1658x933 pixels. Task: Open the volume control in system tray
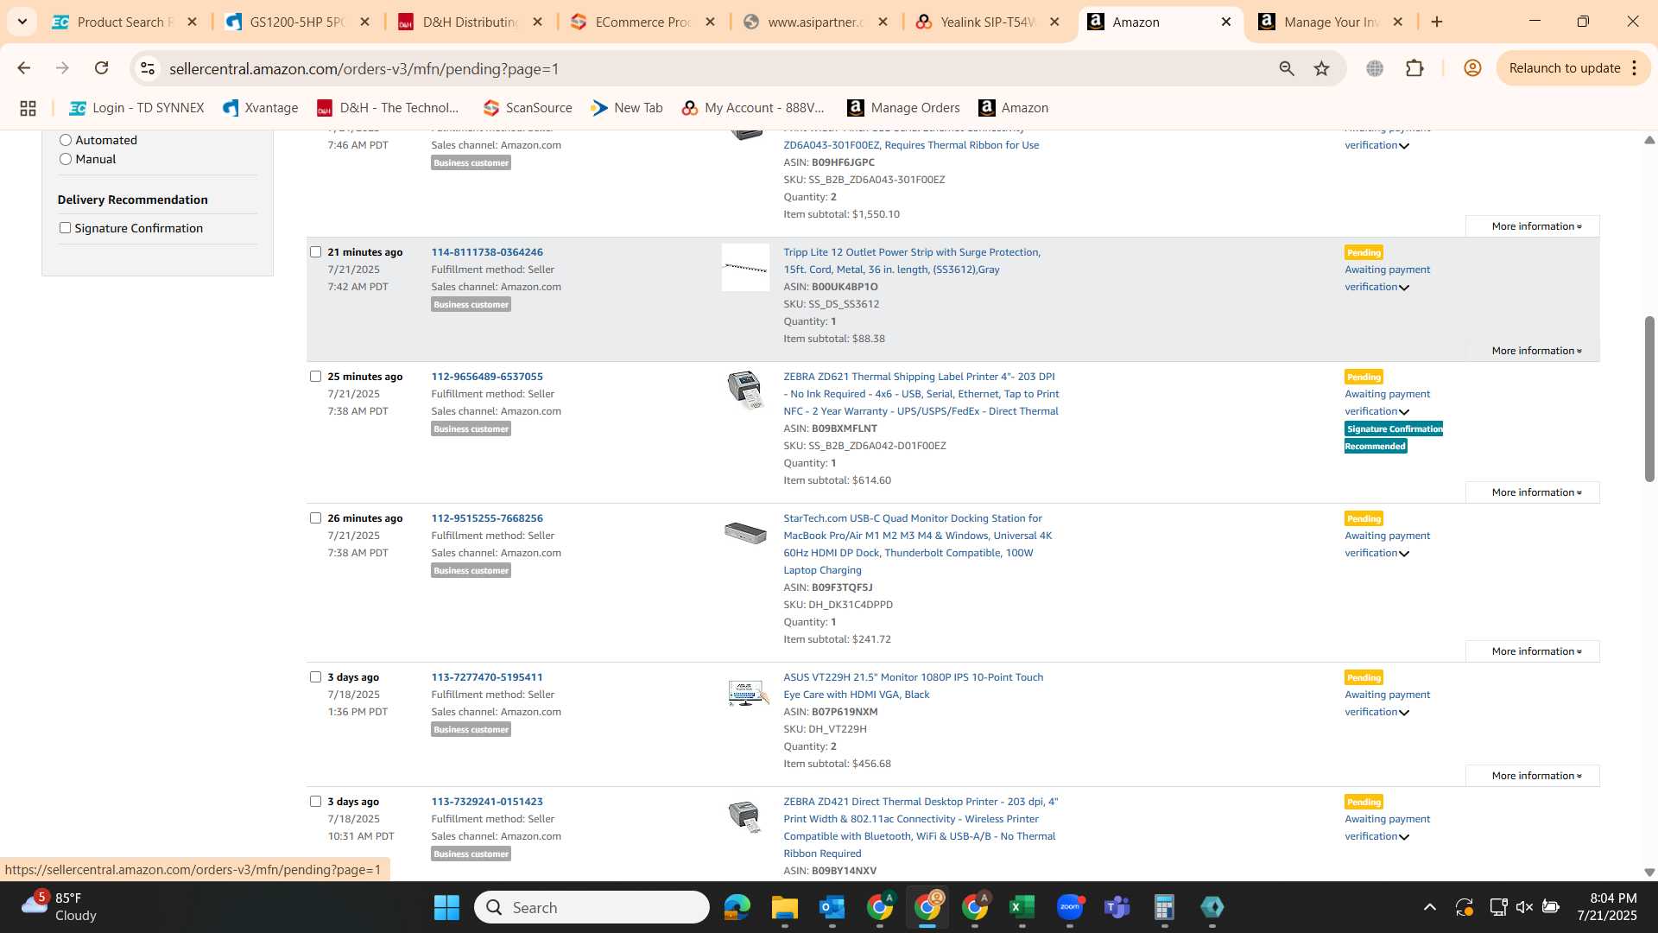(x=1524, y=907)
